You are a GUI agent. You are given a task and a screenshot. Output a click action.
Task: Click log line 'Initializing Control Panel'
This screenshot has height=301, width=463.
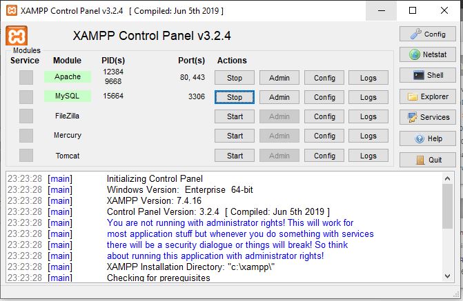155,178
